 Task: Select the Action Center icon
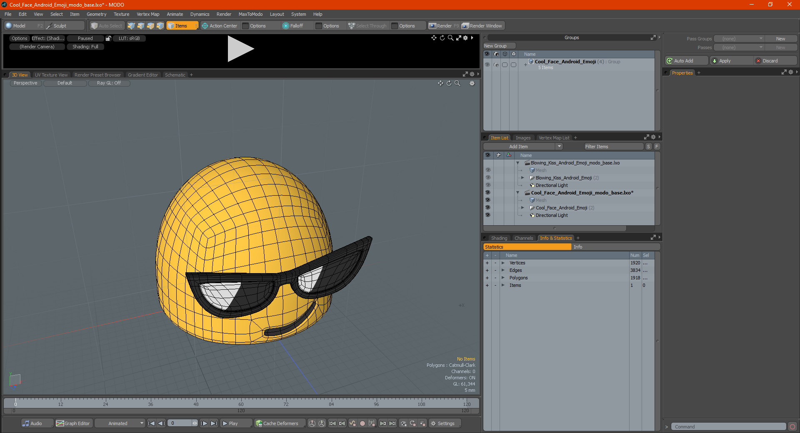tap(205, 26)
